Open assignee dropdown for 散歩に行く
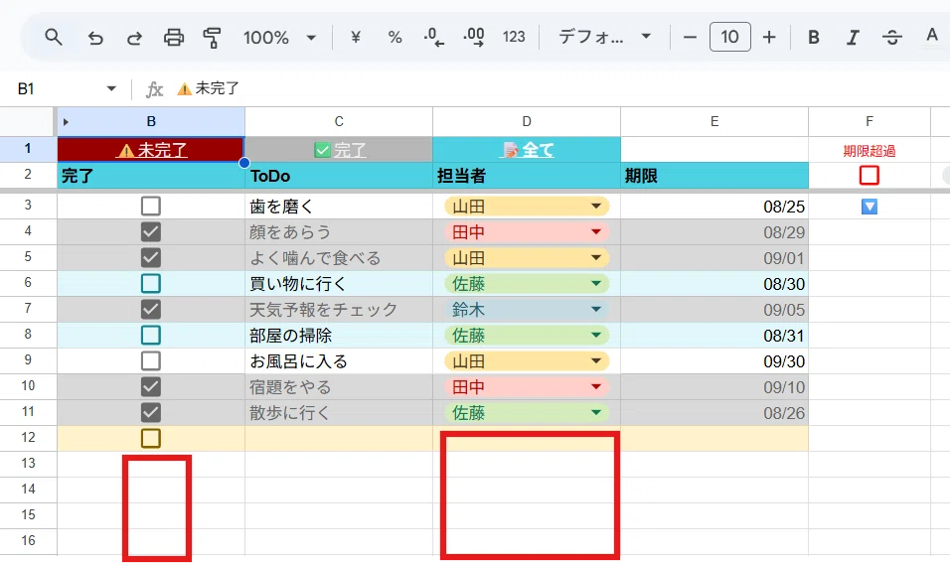The image size is (950, 563). click(596, 413)
